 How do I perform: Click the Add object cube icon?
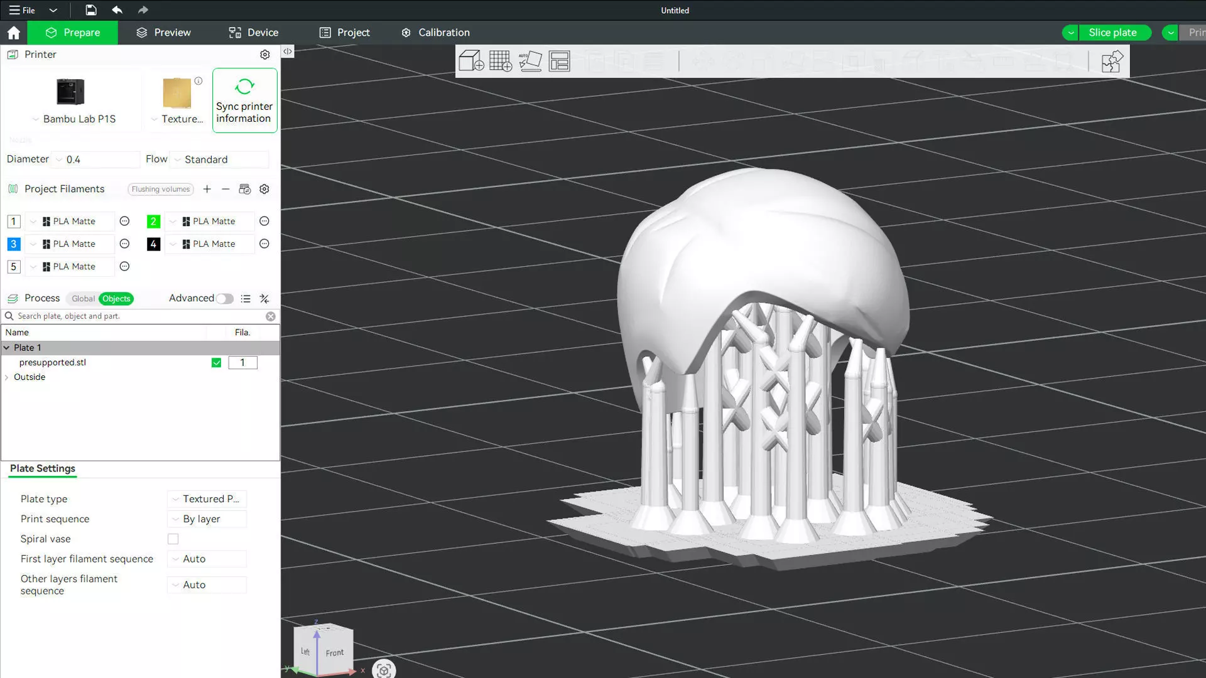pyautogui.click(x=470, y=61)
